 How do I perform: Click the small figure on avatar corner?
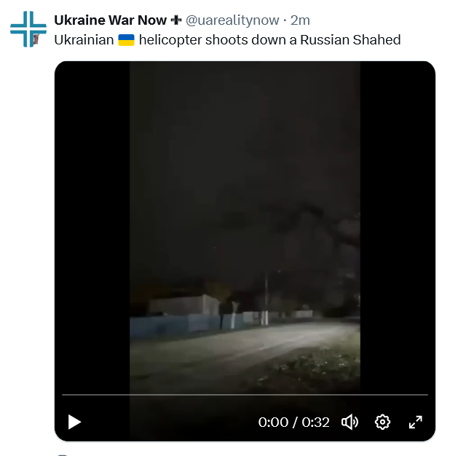[36, 39]
